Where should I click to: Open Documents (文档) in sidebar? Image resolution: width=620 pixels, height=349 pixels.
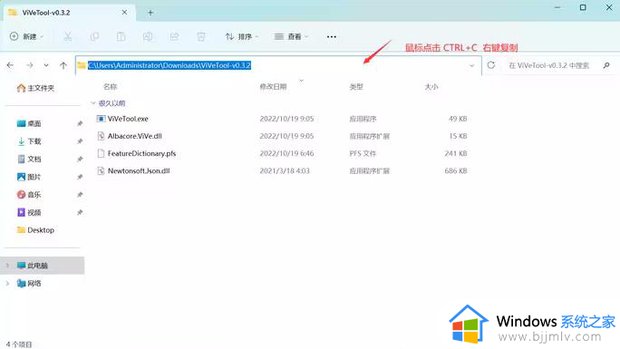[29, 159]
